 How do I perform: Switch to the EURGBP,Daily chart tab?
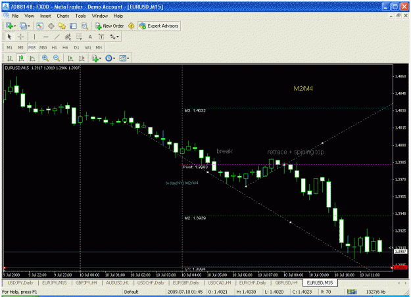coord(185,283)
